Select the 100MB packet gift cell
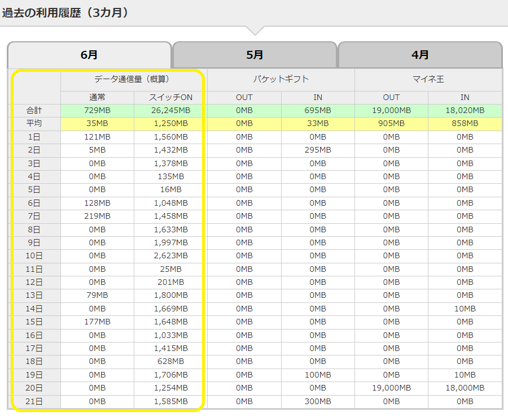The image size is (508, 416). (318, 375)
